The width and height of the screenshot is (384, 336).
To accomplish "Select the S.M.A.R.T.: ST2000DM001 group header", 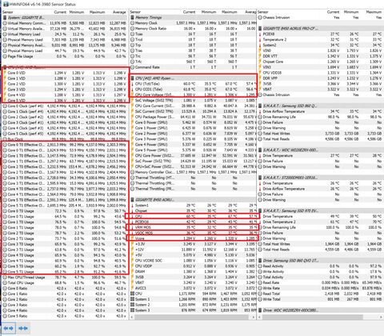I will [x=321, y=178].
